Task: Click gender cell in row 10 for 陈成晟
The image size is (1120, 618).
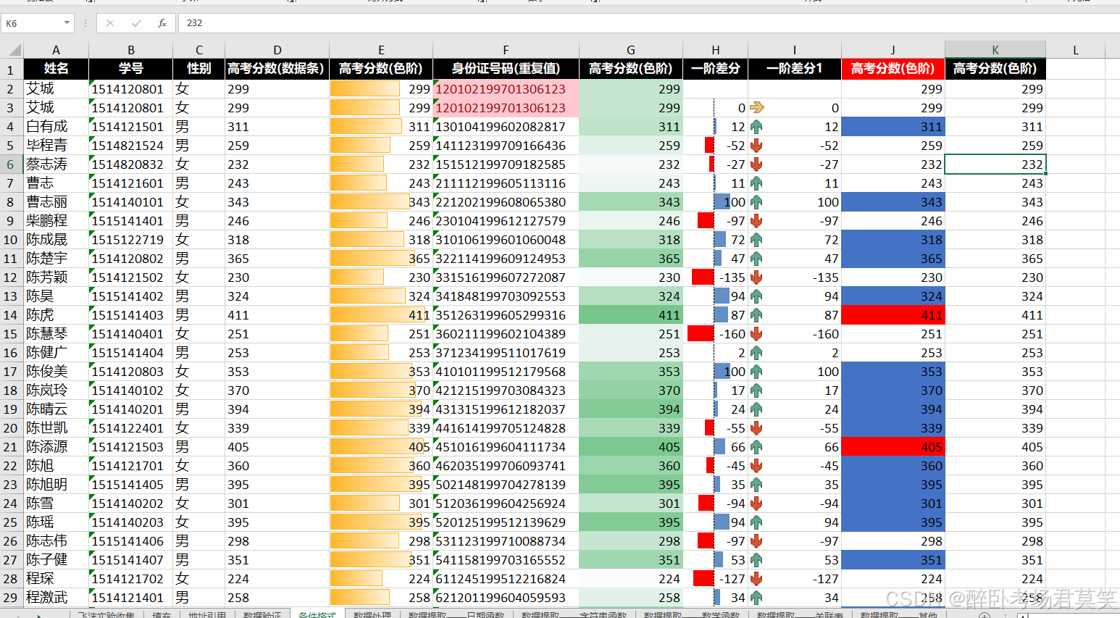Action: 198,239
